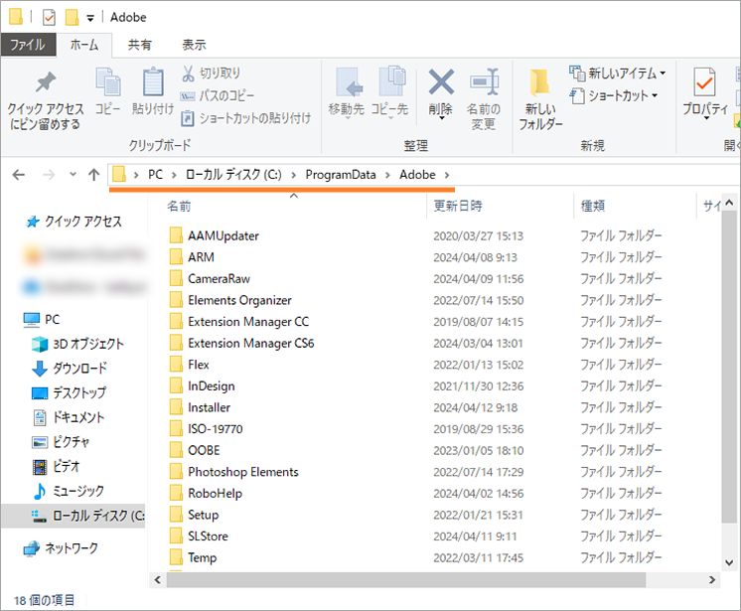Open Desktop (デスクトップ) in sidebar

[x=69, y=393]
